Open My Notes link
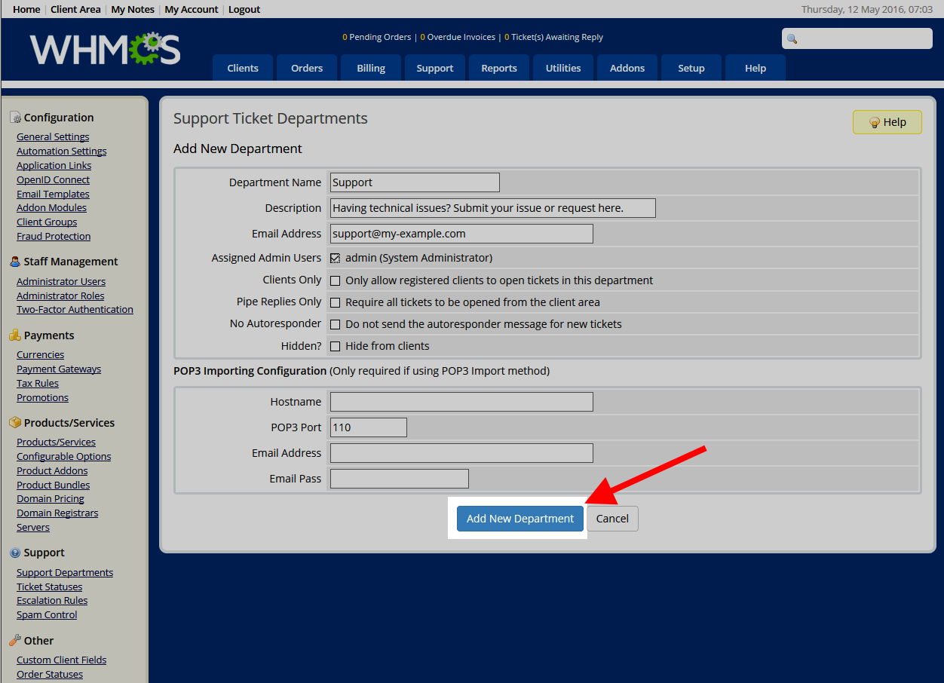This screenshot has height=683, width=944. (133, 9)
